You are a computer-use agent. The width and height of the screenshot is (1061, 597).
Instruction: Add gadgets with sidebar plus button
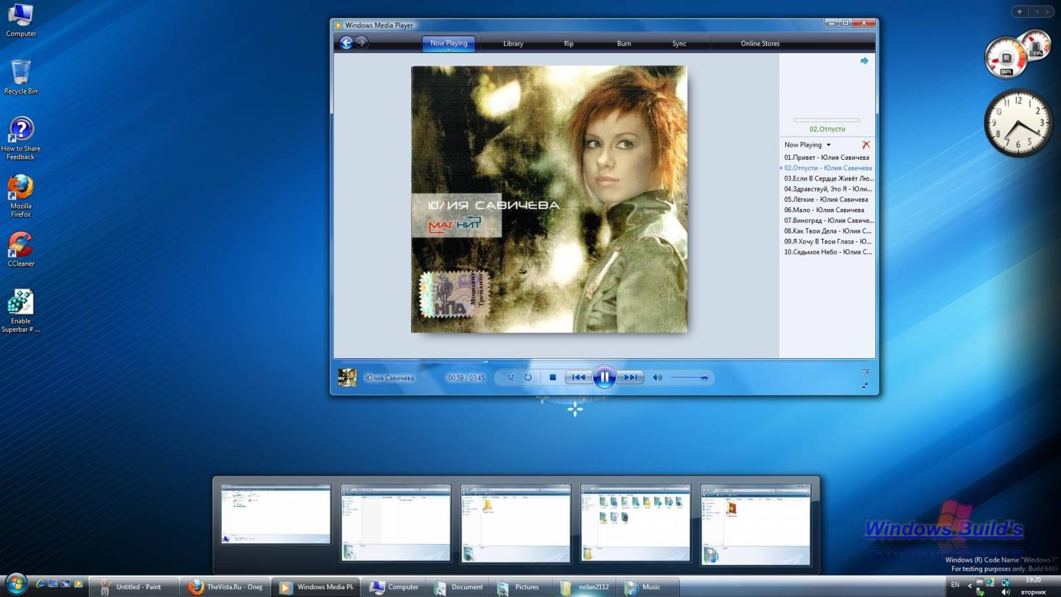coord(1020,11)
